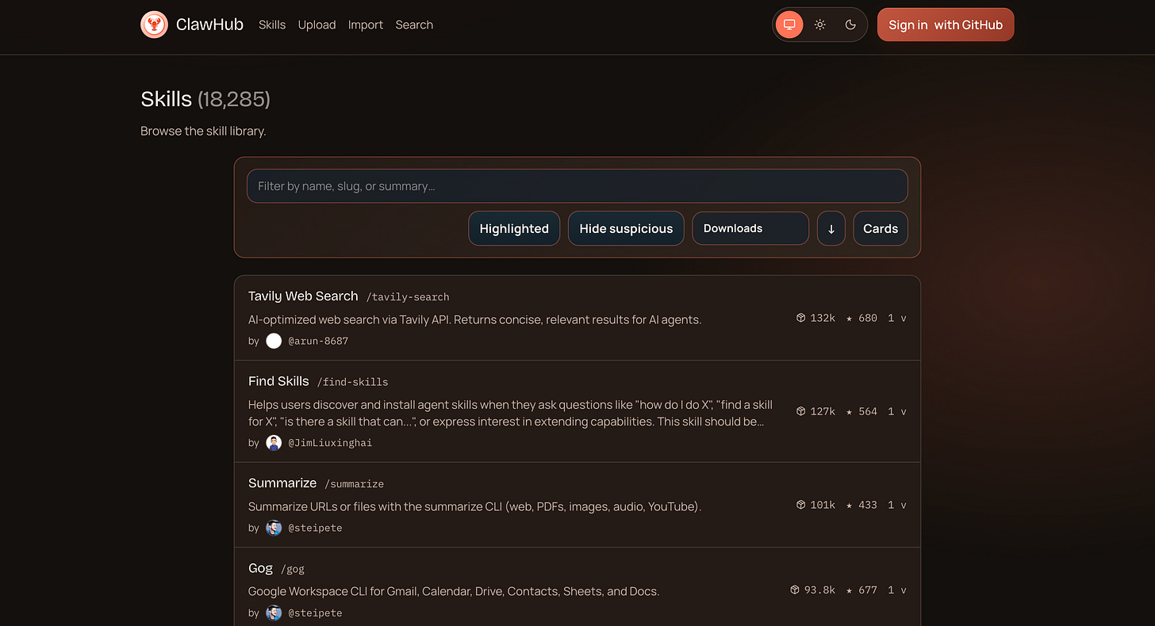1155x626 pixels.
Task: Click the '1 v' version on Summarize row
Action: [x=897, y=505]
